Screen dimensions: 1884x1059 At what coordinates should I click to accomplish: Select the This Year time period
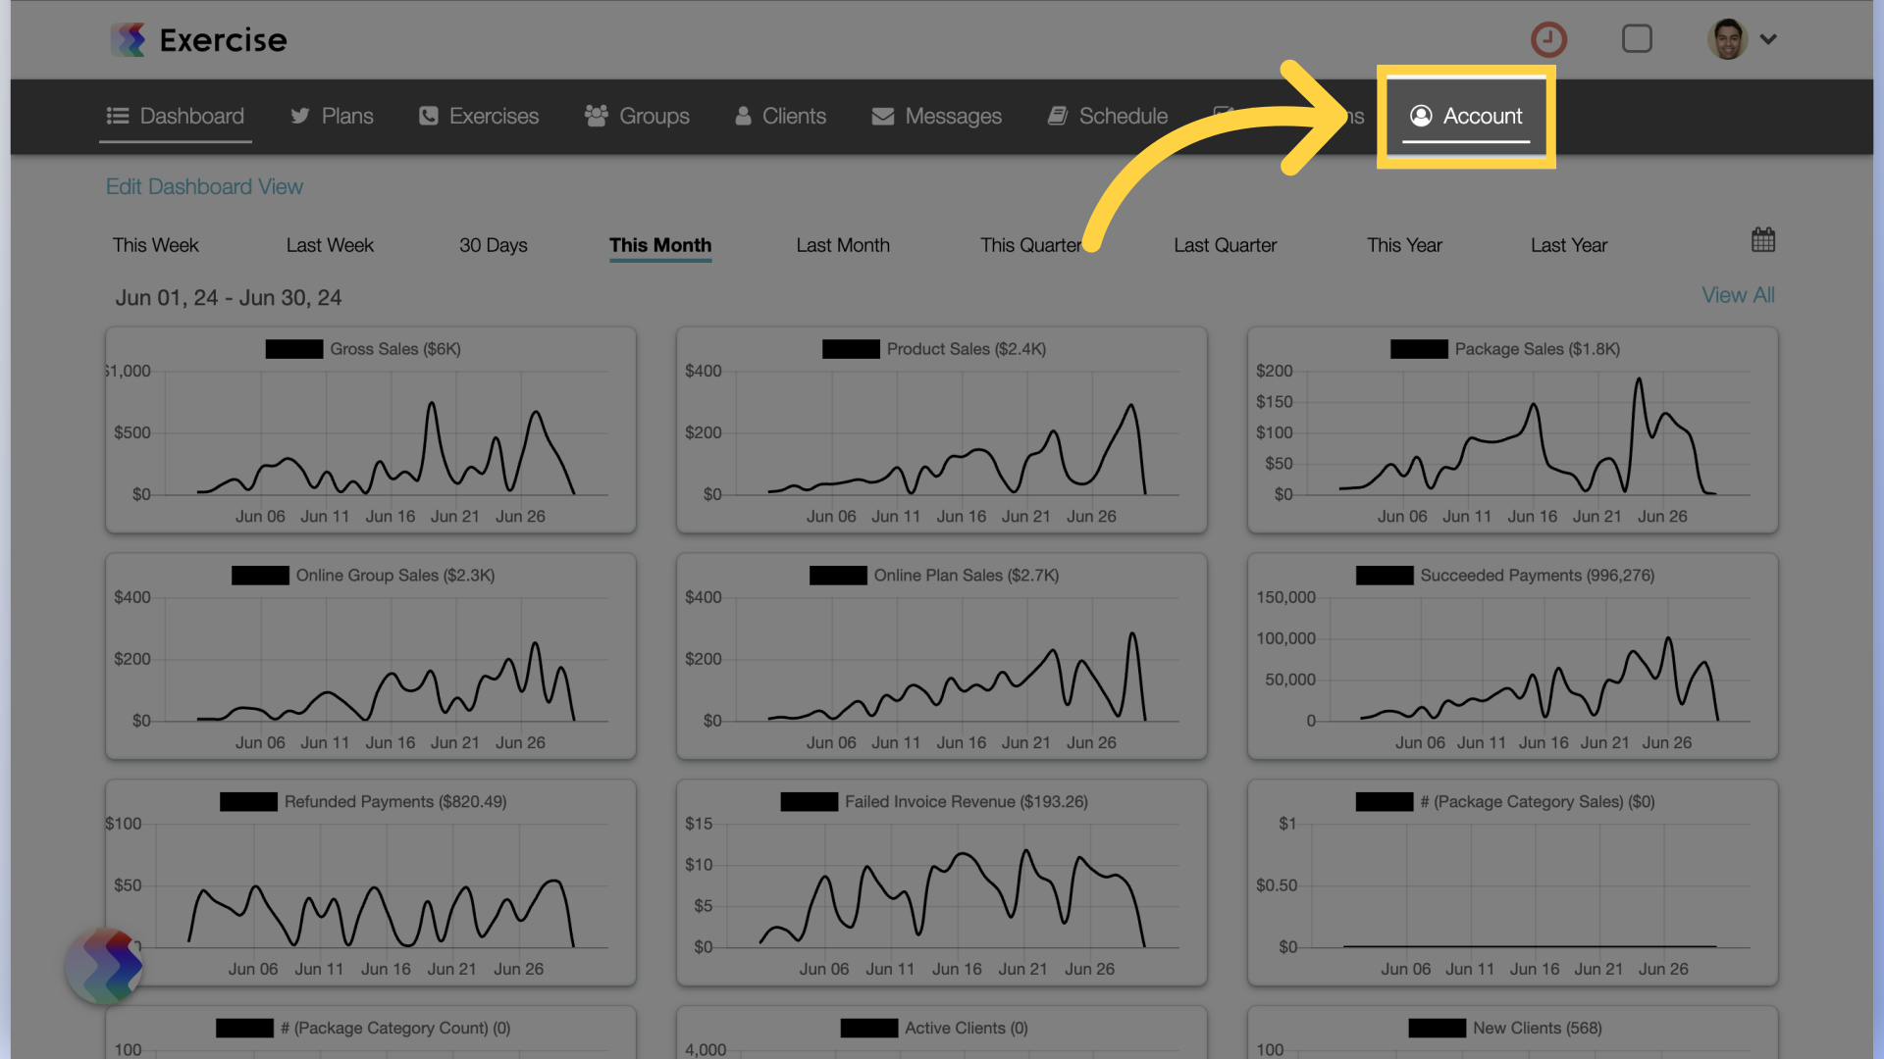tap(1404, 243)
